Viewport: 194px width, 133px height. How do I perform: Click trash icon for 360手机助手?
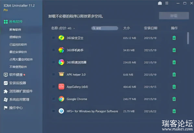(x=174, y=50)
